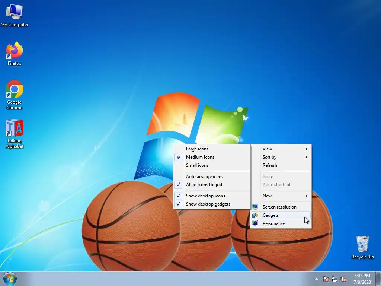Click the Gadgets menu icon
This screenshot has height=286, width=381.
coord(255,215)
